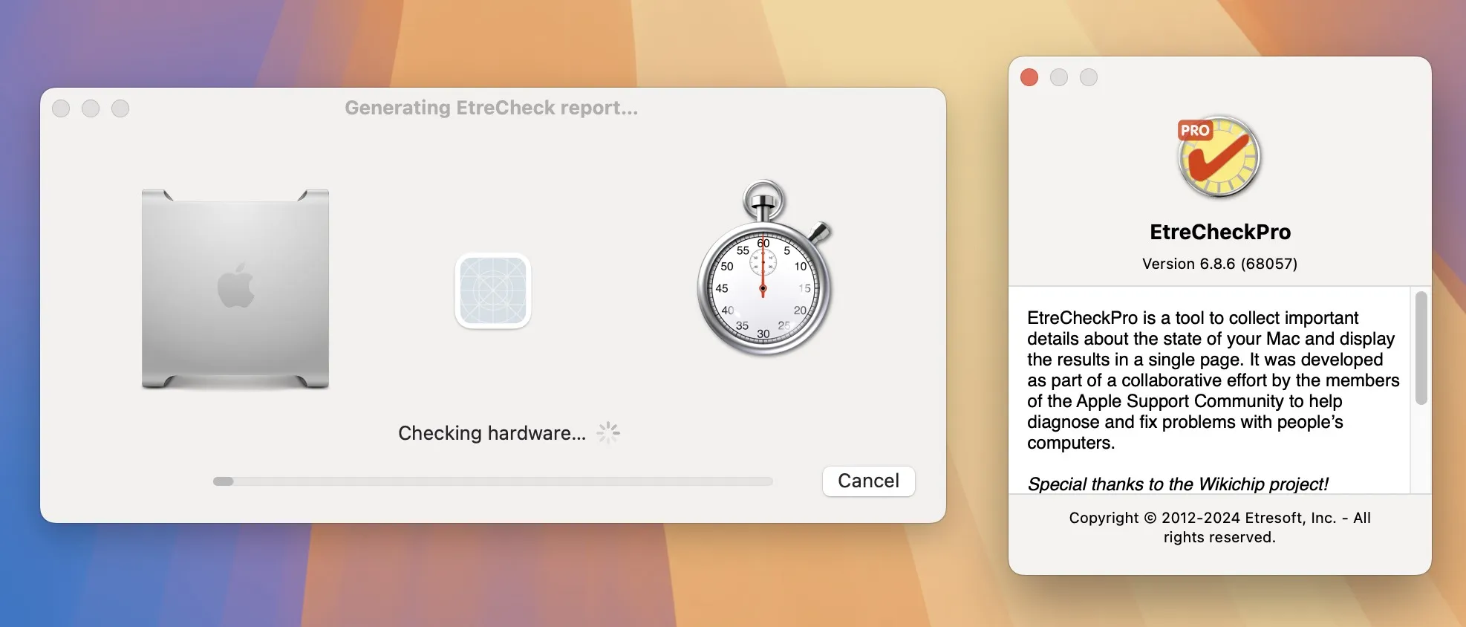
Task: Click the Etresoft copyright notice
Action: 1219,527
